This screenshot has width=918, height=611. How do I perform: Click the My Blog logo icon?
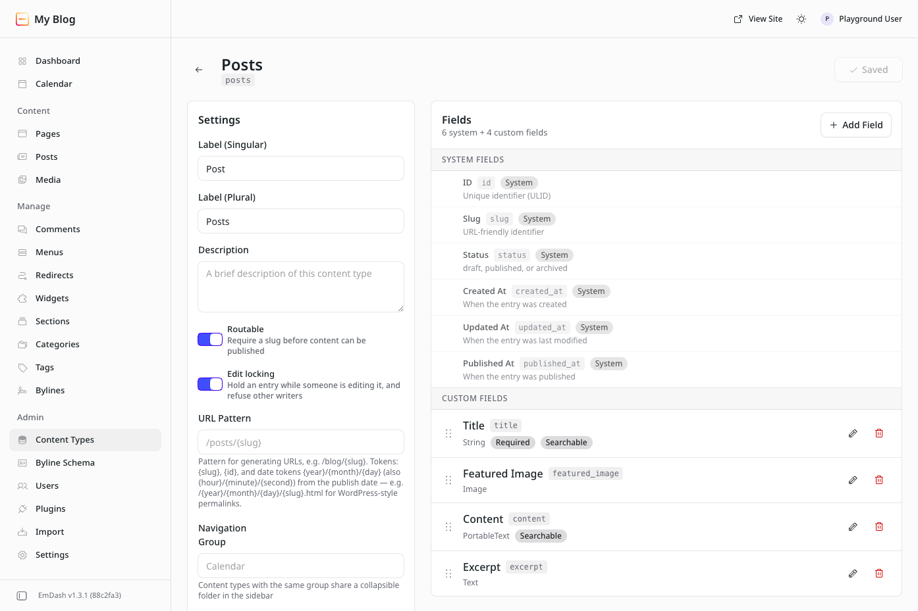point(22,19)
